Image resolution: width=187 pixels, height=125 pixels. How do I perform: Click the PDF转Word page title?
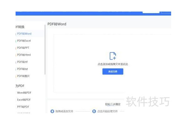pyautogui.click(x=57, y=24)
